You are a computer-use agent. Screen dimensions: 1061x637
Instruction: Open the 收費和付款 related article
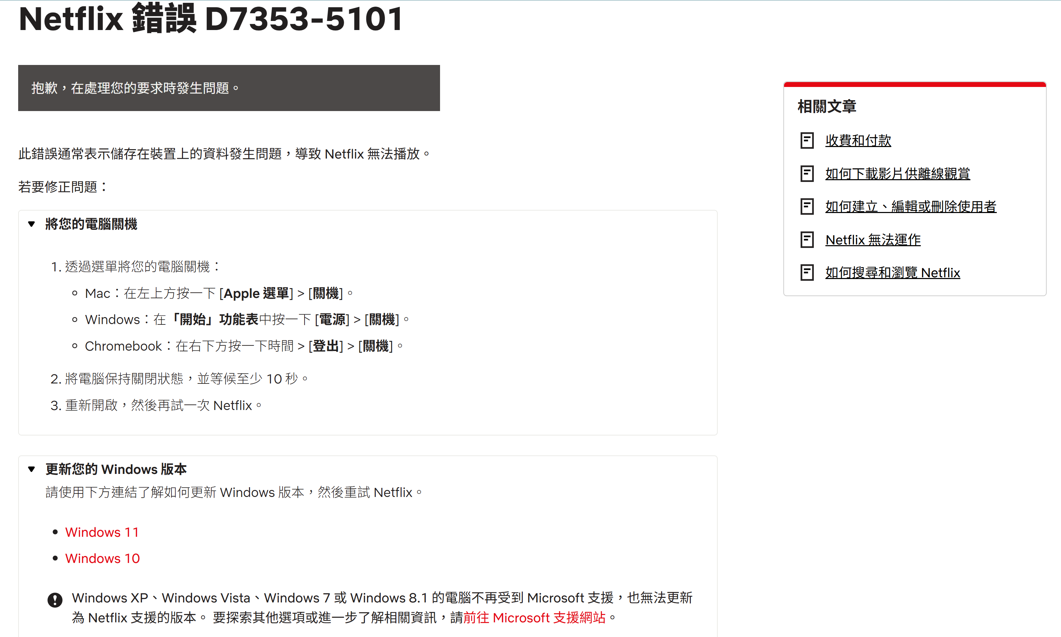tap(858, 140)
